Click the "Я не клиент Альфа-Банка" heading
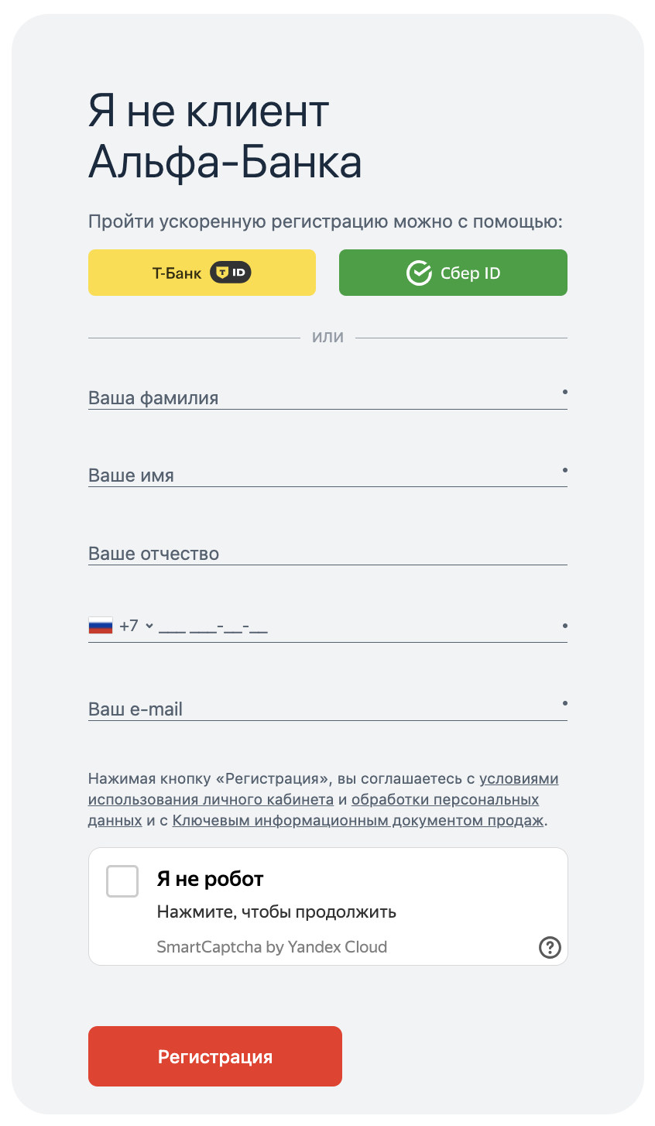 (225, 136)
